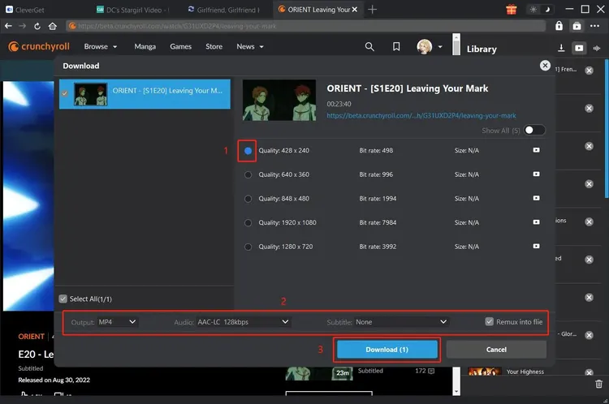Open the Output MP4 format dropdown

(118, 322)
